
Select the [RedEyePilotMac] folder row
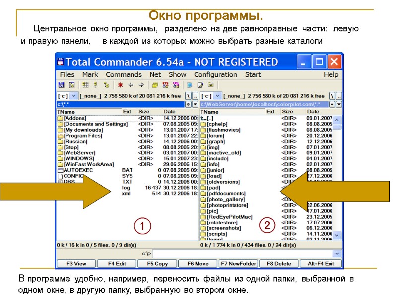tap(266, 217)
